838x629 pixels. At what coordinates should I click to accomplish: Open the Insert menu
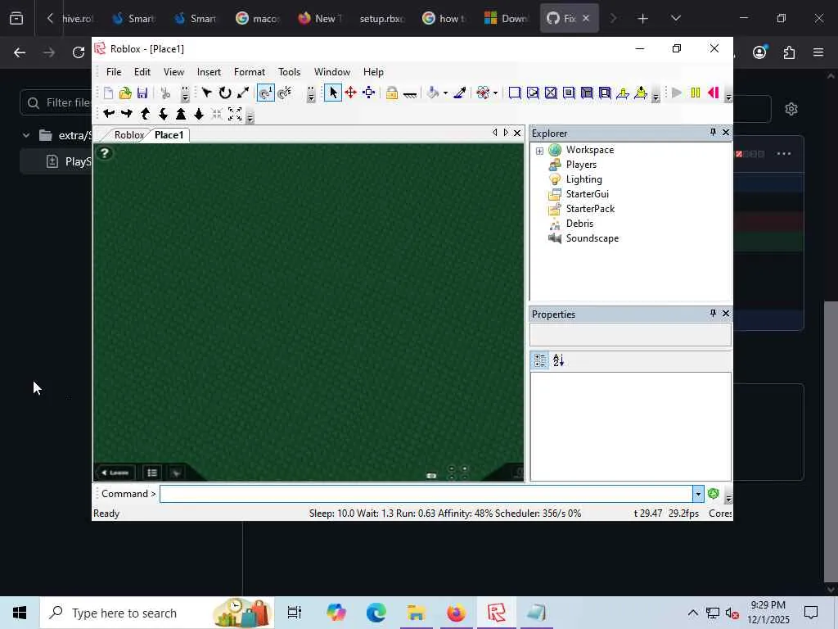[209, 72]
